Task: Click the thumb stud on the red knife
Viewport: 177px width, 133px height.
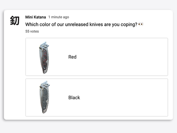Action: [x=43, y=45]
